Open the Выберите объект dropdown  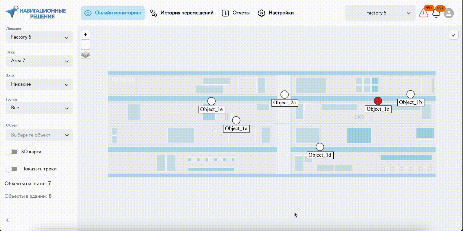[39, 135]
